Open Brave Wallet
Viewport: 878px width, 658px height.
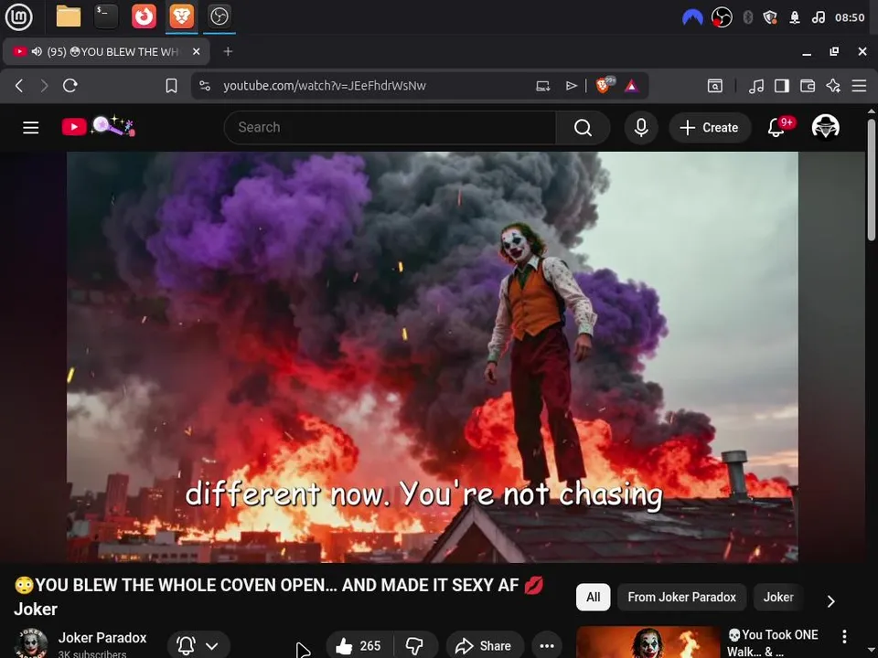808,86
